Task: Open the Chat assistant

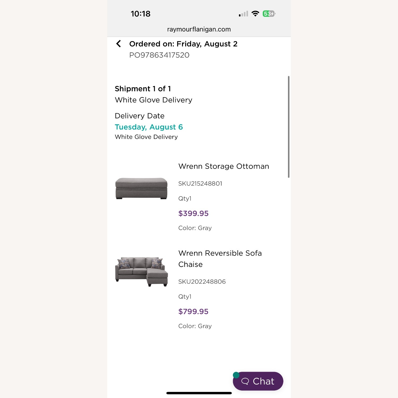Action: pos(258,381)
